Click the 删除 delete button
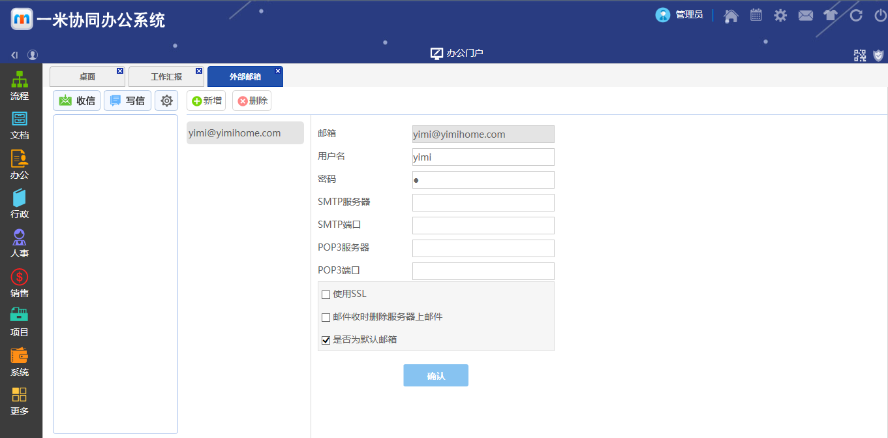This screenshot has height=438, width=888. point(252,101)
